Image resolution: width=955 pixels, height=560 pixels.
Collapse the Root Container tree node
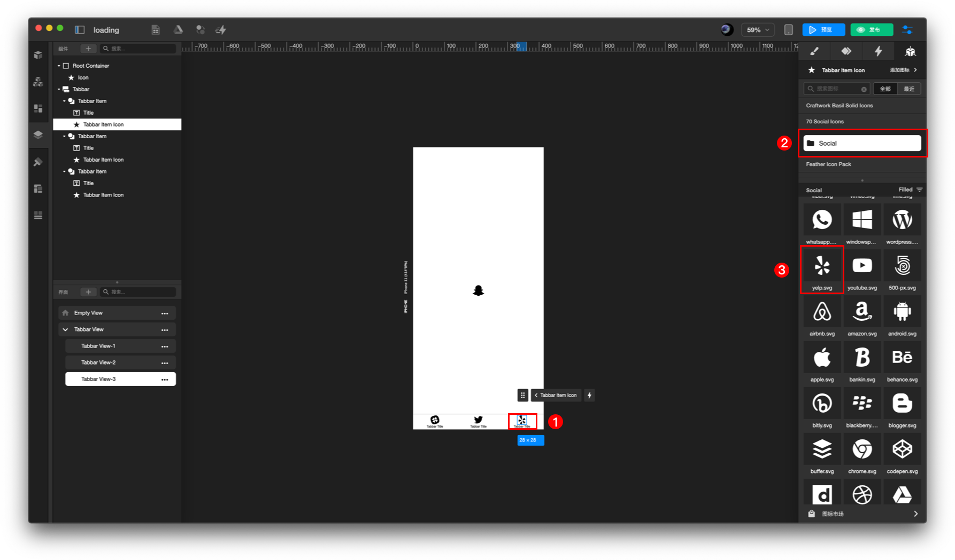pyautogui.click(x=59, y=66)
